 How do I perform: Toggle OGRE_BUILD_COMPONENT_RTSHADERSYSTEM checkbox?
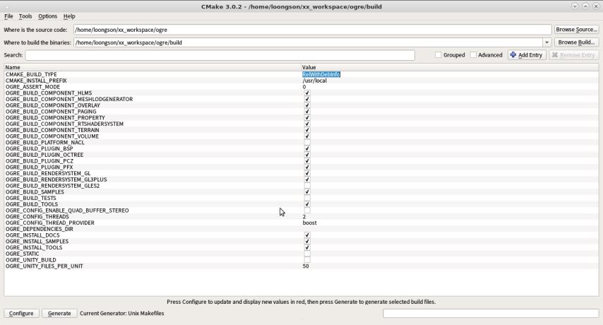[x=307, y=124]
